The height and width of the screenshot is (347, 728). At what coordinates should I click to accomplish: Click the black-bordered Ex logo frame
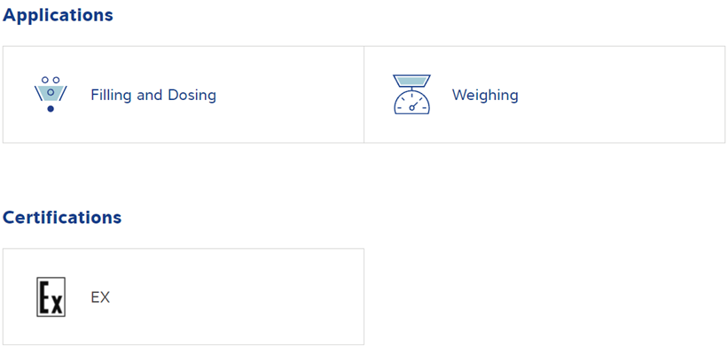(x=51, y=297)
